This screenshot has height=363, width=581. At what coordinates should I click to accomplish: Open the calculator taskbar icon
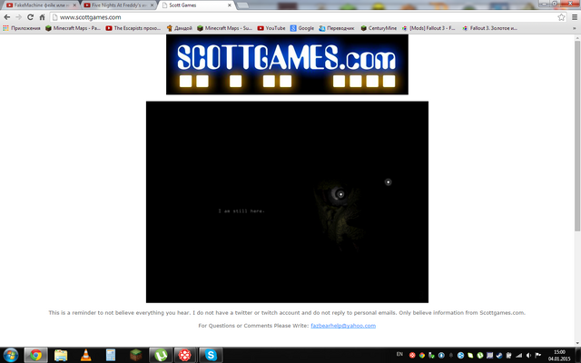tap(111, 355)
